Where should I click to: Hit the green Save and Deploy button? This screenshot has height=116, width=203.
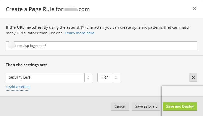click(180, 106)
